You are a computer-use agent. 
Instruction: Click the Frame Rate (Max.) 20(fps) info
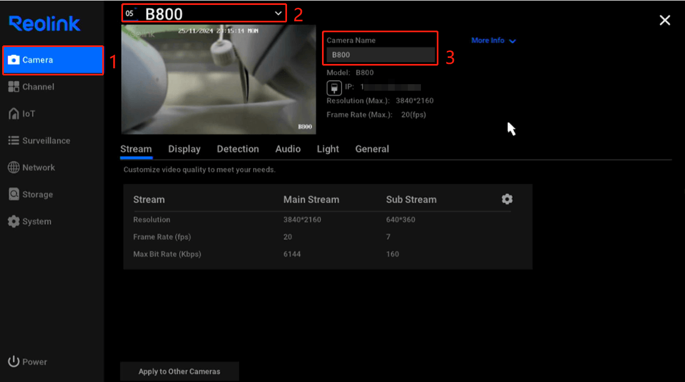(376, 115)
